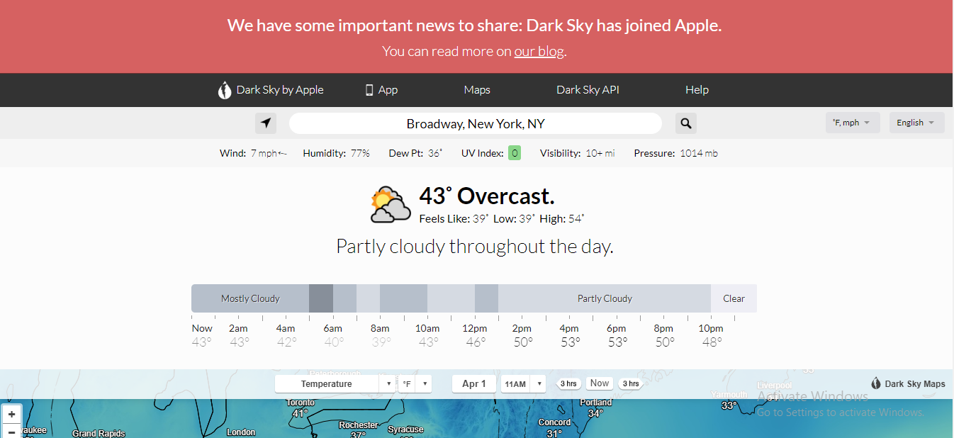Click the Wind 7 mph reading
Image resolution: width=954 pixels, height=438 pixels.
(x=253, y=153)
